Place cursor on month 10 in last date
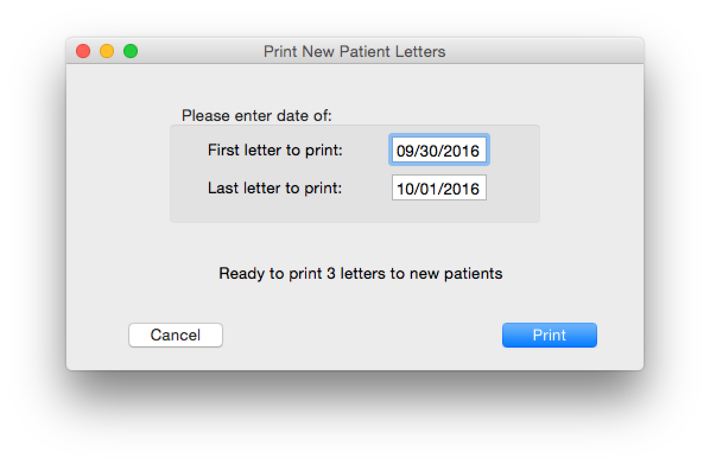710x465 pixels. pyautogui.click(x=404, y=189)
